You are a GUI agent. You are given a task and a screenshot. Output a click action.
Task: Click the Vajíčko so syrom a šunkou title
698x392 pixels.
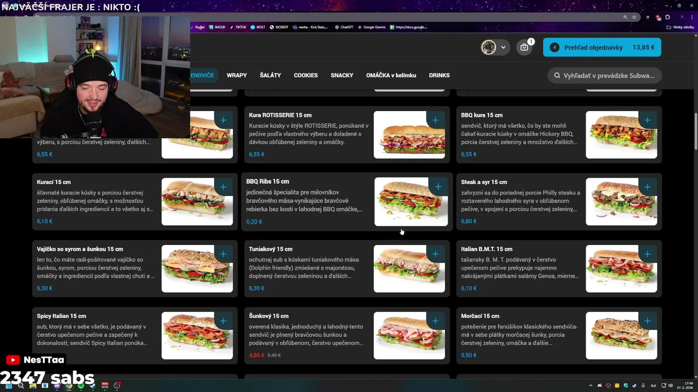point(80,249)
